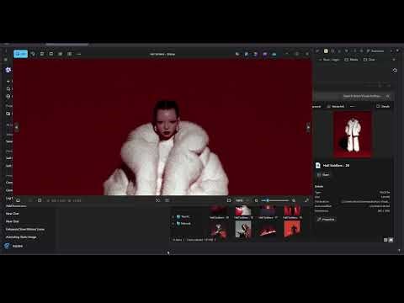The height and width of the screenshot is (303, 404).
Task: Click the highlighted white icon in Explorer toolbar
Action: tap(326, 51)
